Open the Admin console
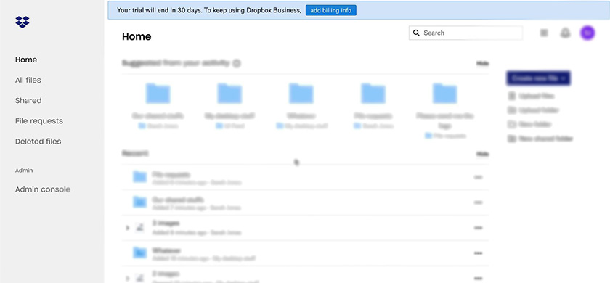The width and height of the screenshot is (610, 283). point(43,189)
